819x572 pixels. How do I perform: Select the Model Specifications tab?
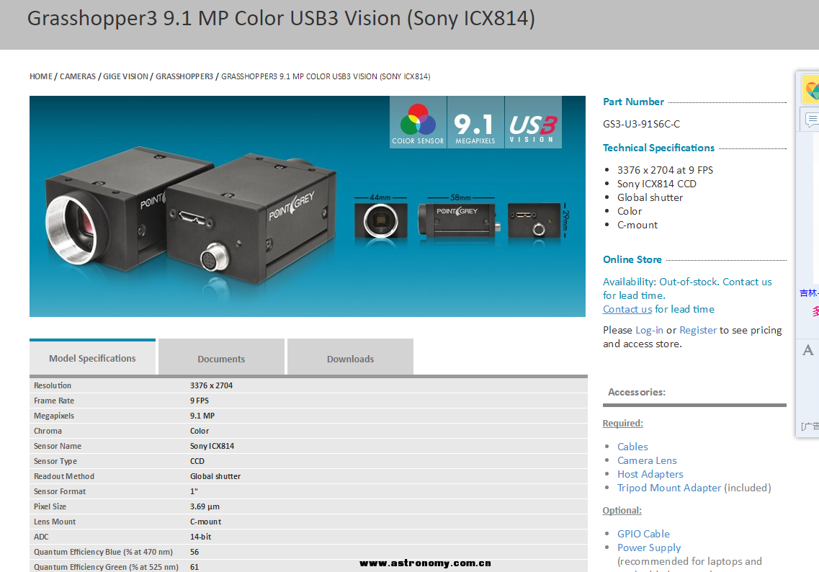point(92,358)
